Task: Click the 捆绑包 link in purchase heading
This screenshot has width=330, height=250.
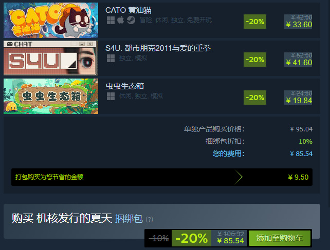Action: pyautogui.click(x=129, y=219)
